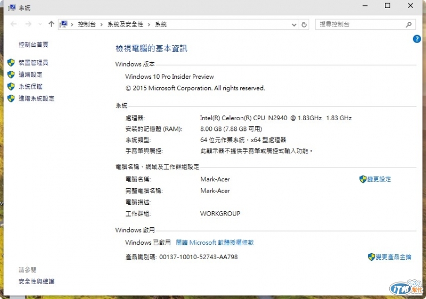This screenshot has width=426, height=299.
Task: Click the Windows 已啟用 status text
Action: click(148, 242)
